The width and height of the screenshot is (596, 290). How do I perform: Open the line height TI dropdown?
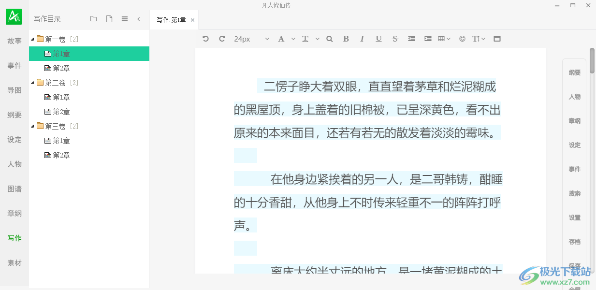pyautogui.click(x=479, y=39)
